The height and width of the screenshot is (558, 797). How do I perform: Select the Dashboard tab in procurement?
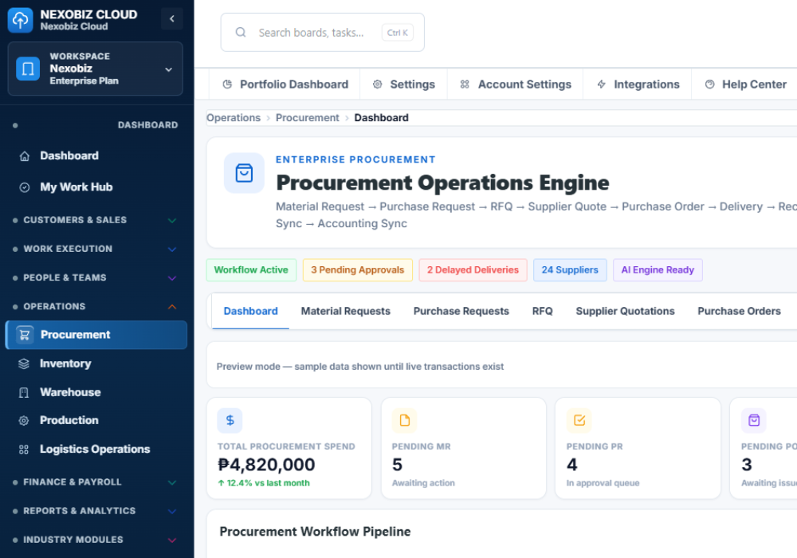250,311
